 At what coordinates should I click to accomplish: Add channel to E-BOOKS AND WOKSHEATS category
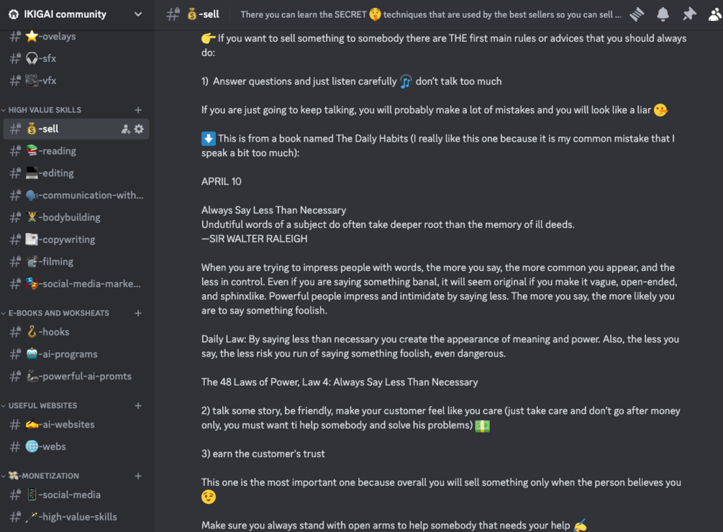(x=138, y=313)
